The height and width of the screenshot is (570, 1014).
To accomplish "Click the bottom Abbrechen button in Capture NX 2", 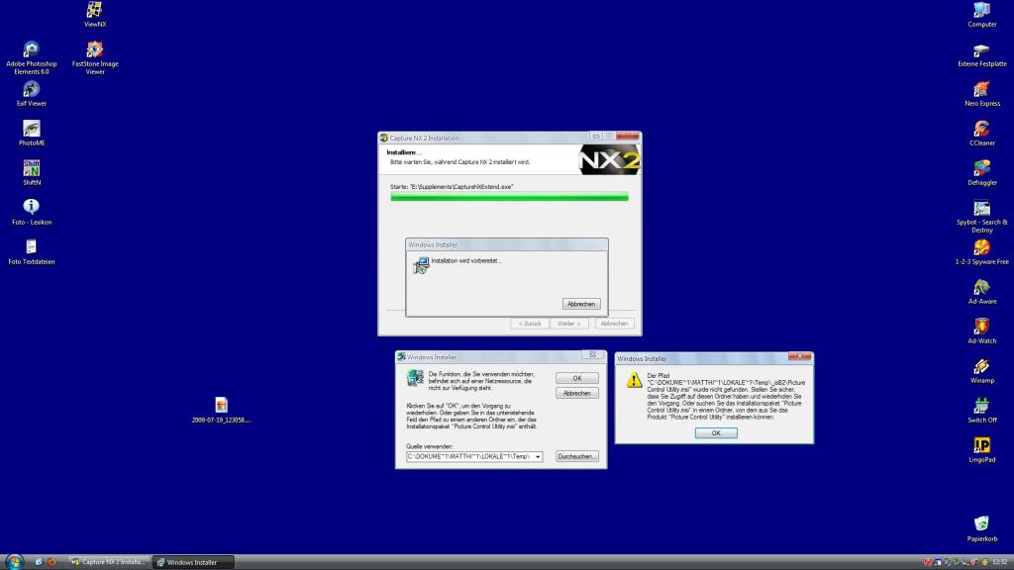I will [614, 324].
